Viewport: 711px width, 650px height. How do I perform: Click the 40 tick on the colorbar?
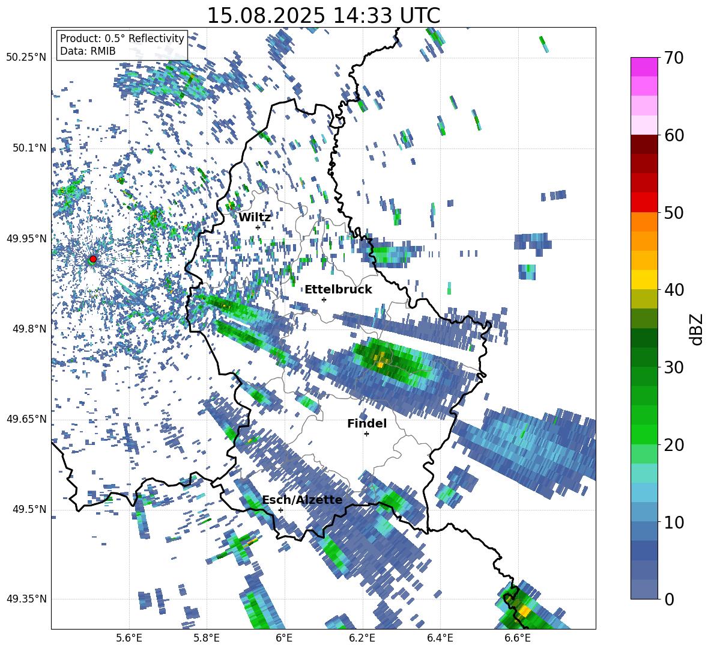click(x=674, y=290)
